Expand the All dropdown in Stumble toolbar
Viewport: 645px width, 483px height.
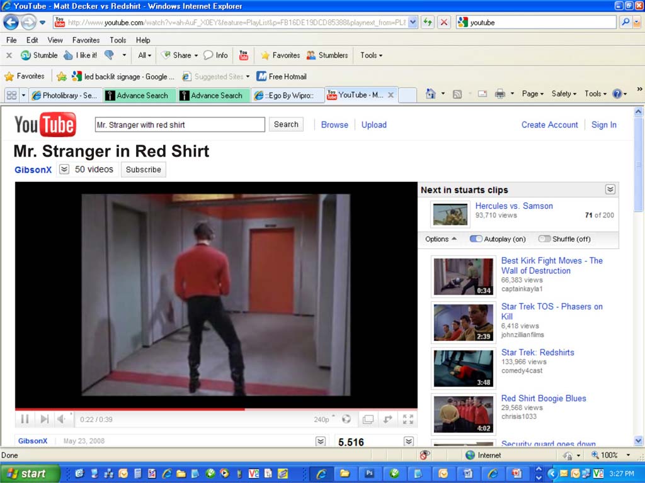144,55
